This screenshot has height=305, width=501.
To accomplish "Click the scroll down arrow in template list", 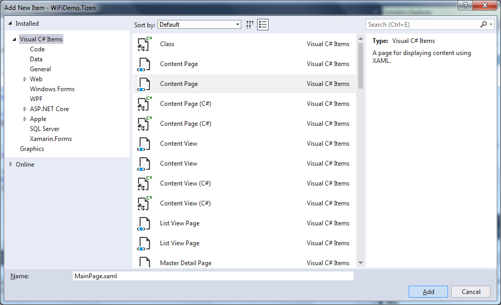I will [360, 263].
